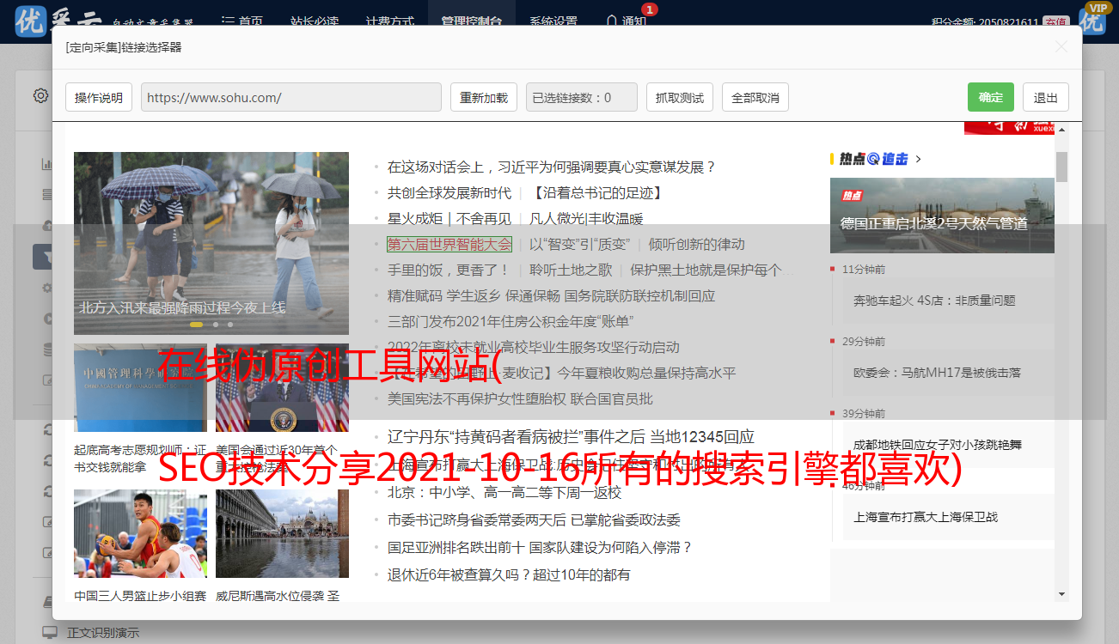Click the 正文识别演示 monitor icon

point(49,633)
